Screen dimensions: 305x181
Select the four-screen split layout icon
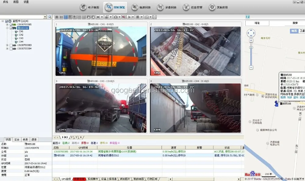click(x=66, y=17)
